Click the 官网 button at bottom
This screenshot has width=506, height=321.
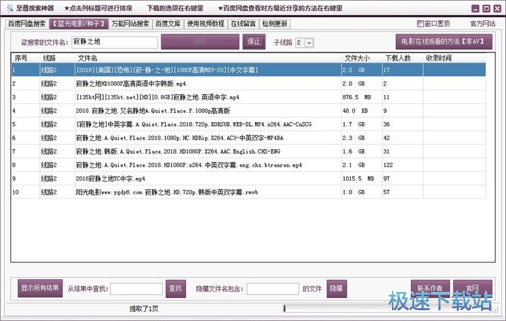(472, 288)
